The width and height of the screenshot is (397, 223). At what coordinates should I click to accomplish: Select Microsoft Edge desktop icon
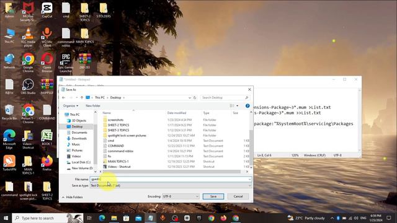click(9, 139)
